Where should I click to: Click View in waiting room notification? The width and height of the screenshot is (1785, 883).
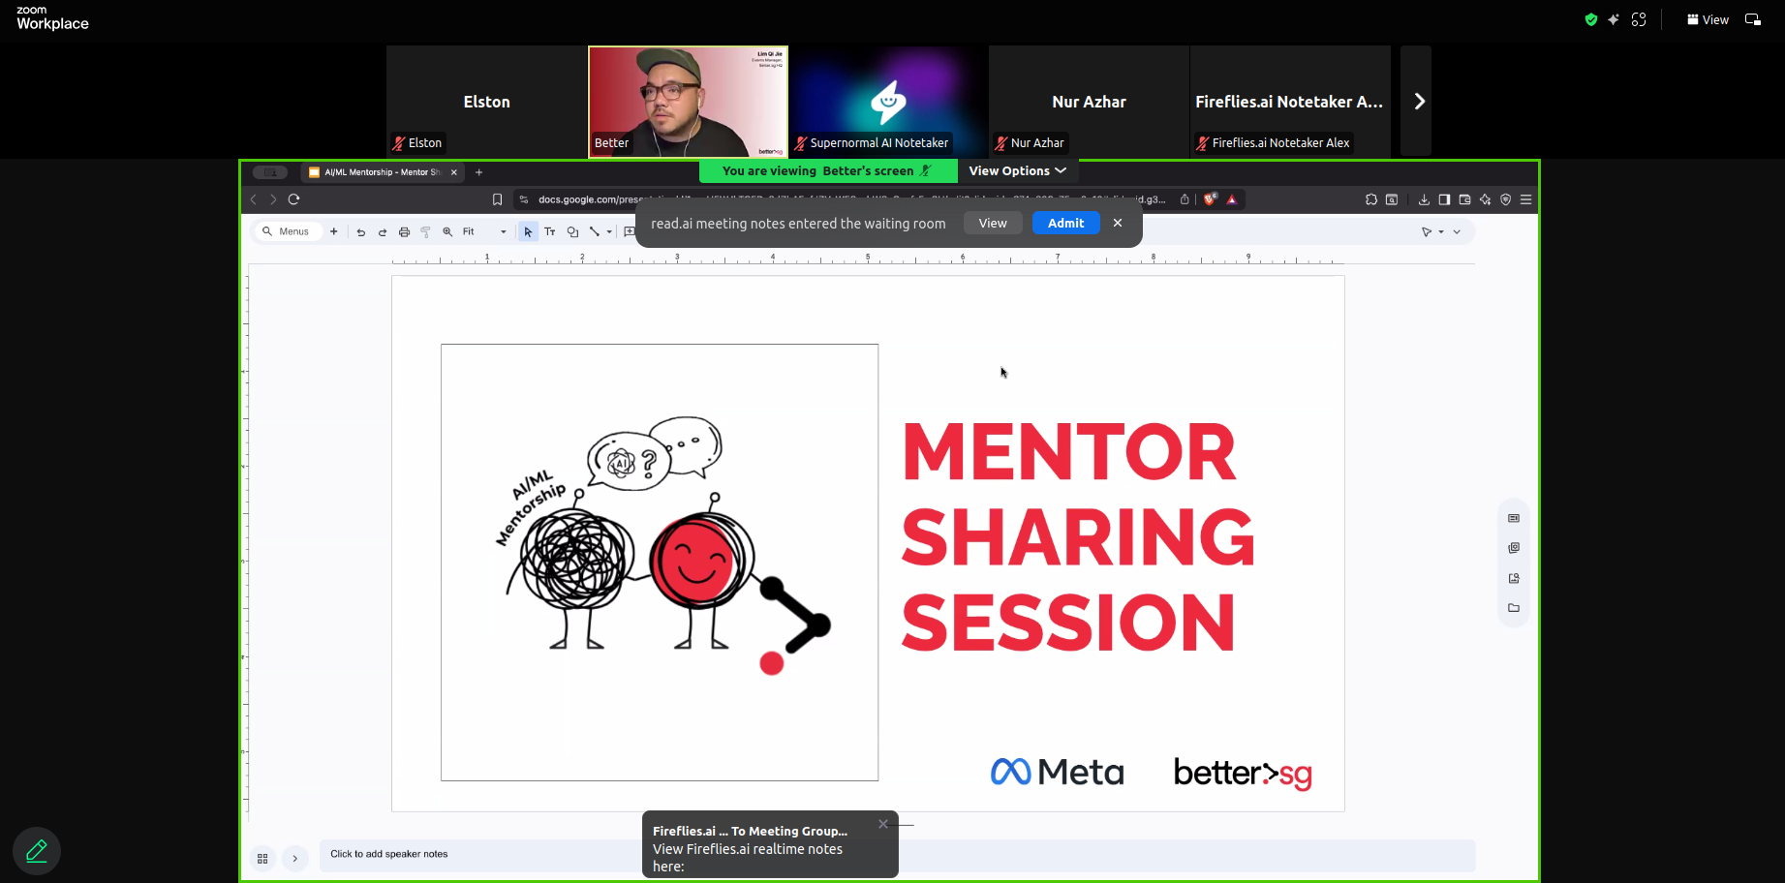(x=993, y=224)
